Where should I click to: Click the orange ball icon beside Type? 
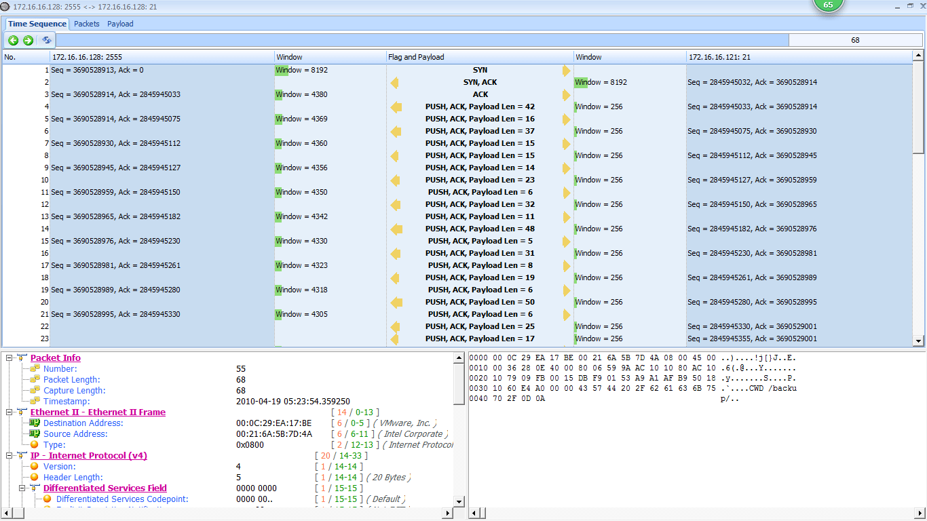(35, 444)
